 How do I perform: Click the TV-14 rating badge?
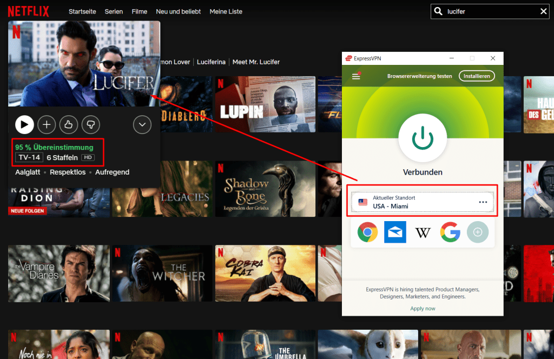(29, 157)
